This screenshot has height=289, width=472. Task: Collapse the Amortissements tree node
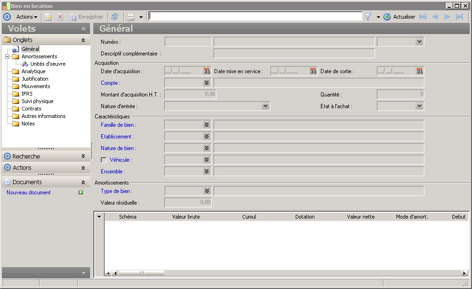point(7,56)
